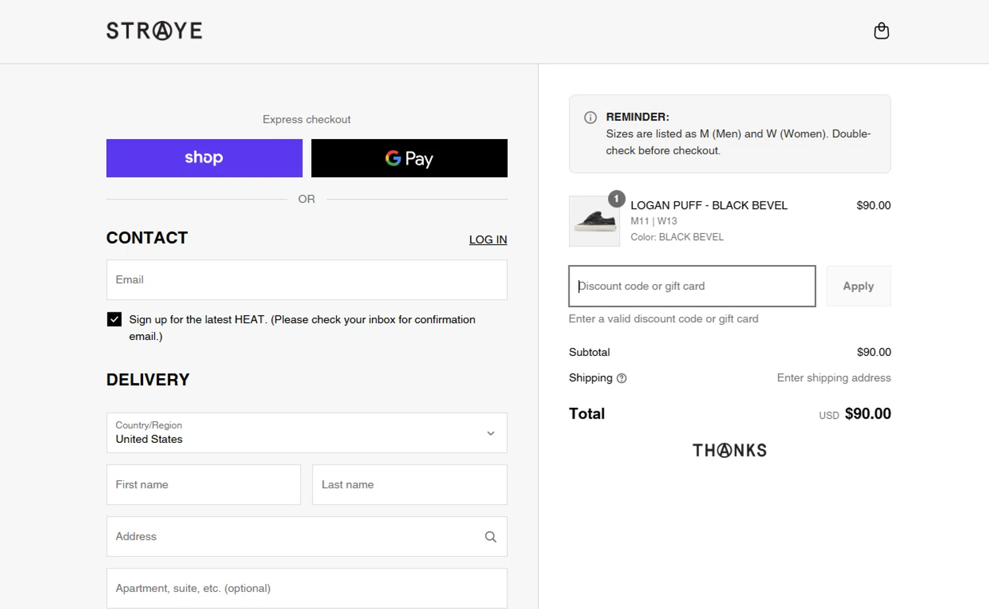The width and height of the screenshot is (989, 609).
Task: Expand the Country/Region dropdown
Action: 307,433
